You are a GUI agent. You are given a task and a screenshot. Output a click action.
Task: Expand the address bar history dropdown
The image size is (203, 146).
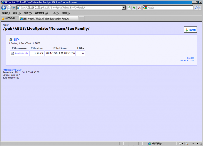(x=124, y=8)
